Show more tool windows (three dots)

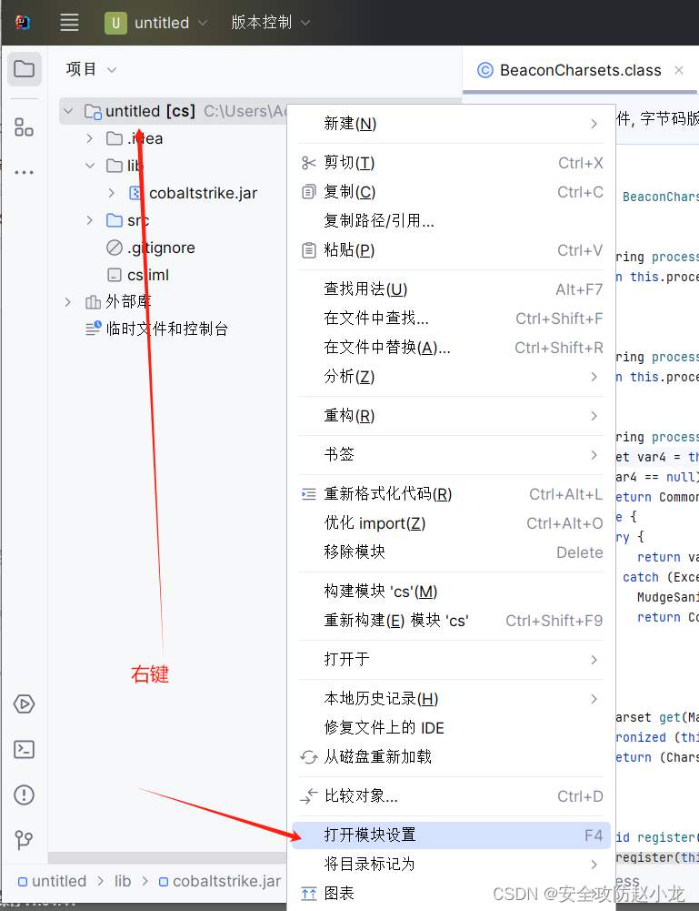pos(24,173)
